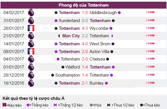Click 'Phong độ của Tottenham' header

pos(83,5)
